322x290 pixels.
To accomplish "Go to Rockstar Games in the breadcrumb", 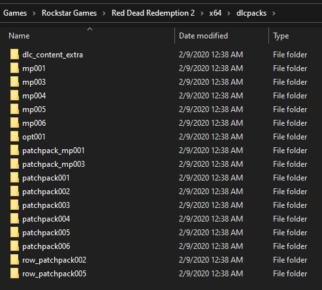I will (x=69, y=13).
